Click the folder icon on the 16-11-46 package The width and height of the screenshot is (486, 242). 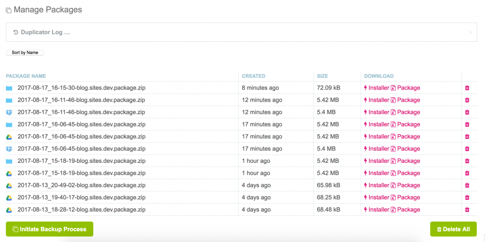[9, 100]
